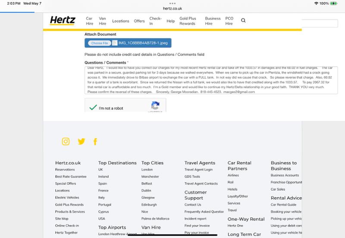This screenshot has height=238, width=345.
Task: Open the Best Rate Guarantee link
Action: (71, 177)
